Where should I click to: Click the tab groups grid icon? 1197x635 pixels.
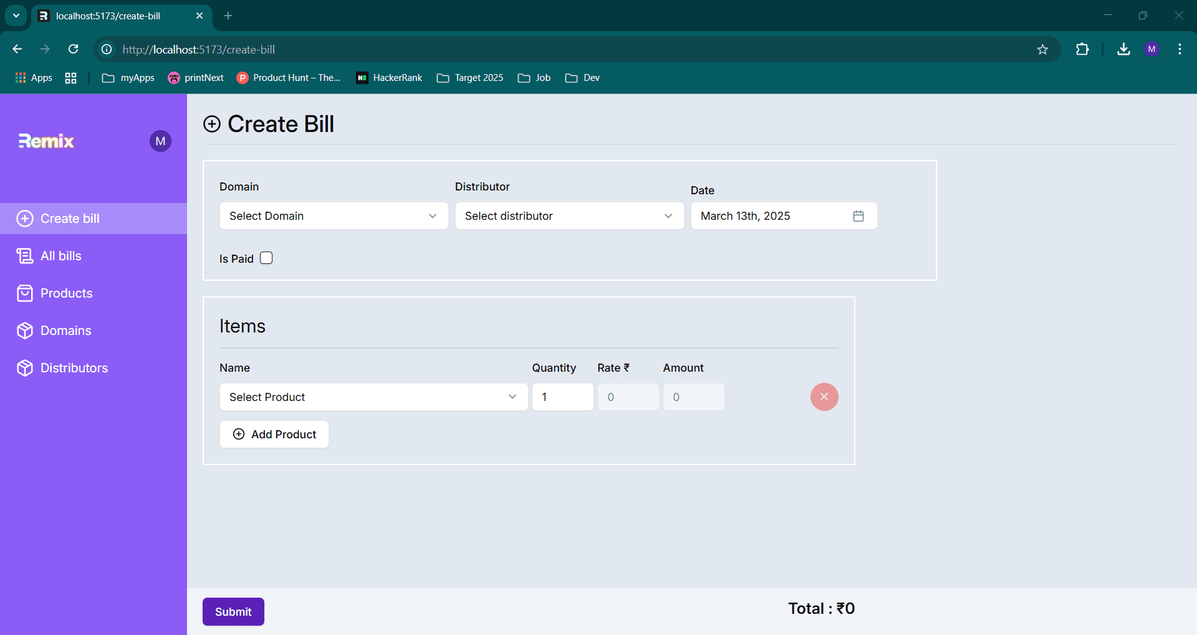point(70,78)
